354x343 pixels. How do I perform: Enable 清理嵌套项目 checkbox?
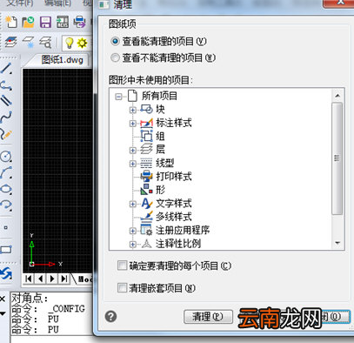122,288
